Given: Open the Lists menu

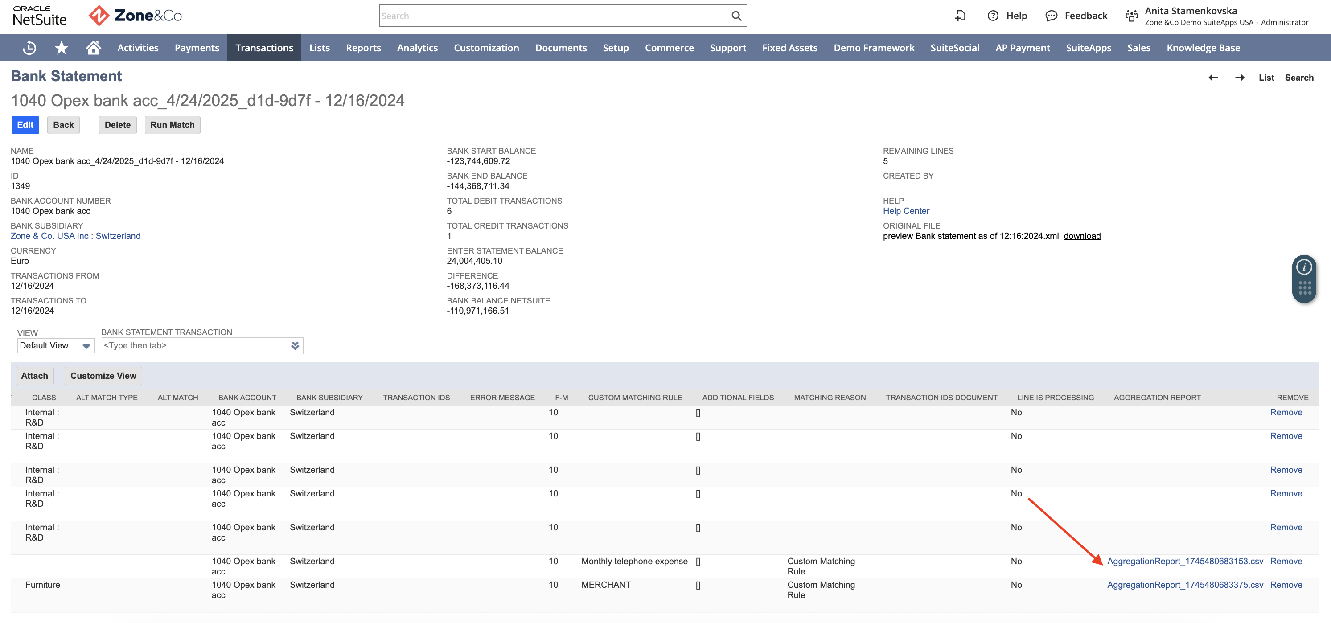Looking at the screenshot, I should (319, 48).
